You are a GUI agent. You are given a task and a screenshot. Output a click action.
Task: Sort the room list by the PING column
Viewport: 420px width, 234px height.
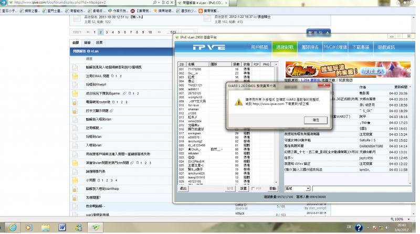coord(266,64)
